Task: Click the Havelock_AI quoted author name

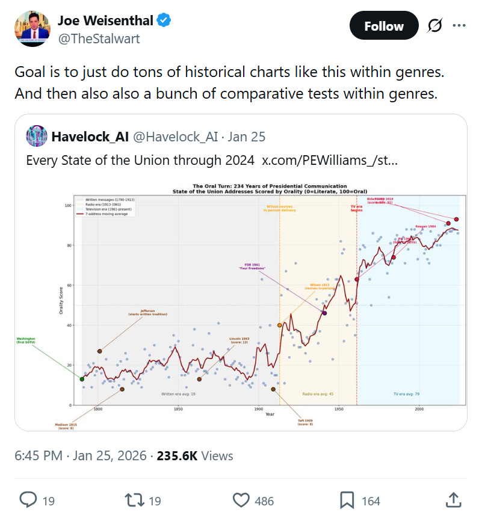Action: [90, 137]
